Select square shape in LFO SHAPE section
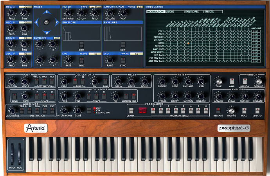The image size is (270, 176). coord(52,96)
